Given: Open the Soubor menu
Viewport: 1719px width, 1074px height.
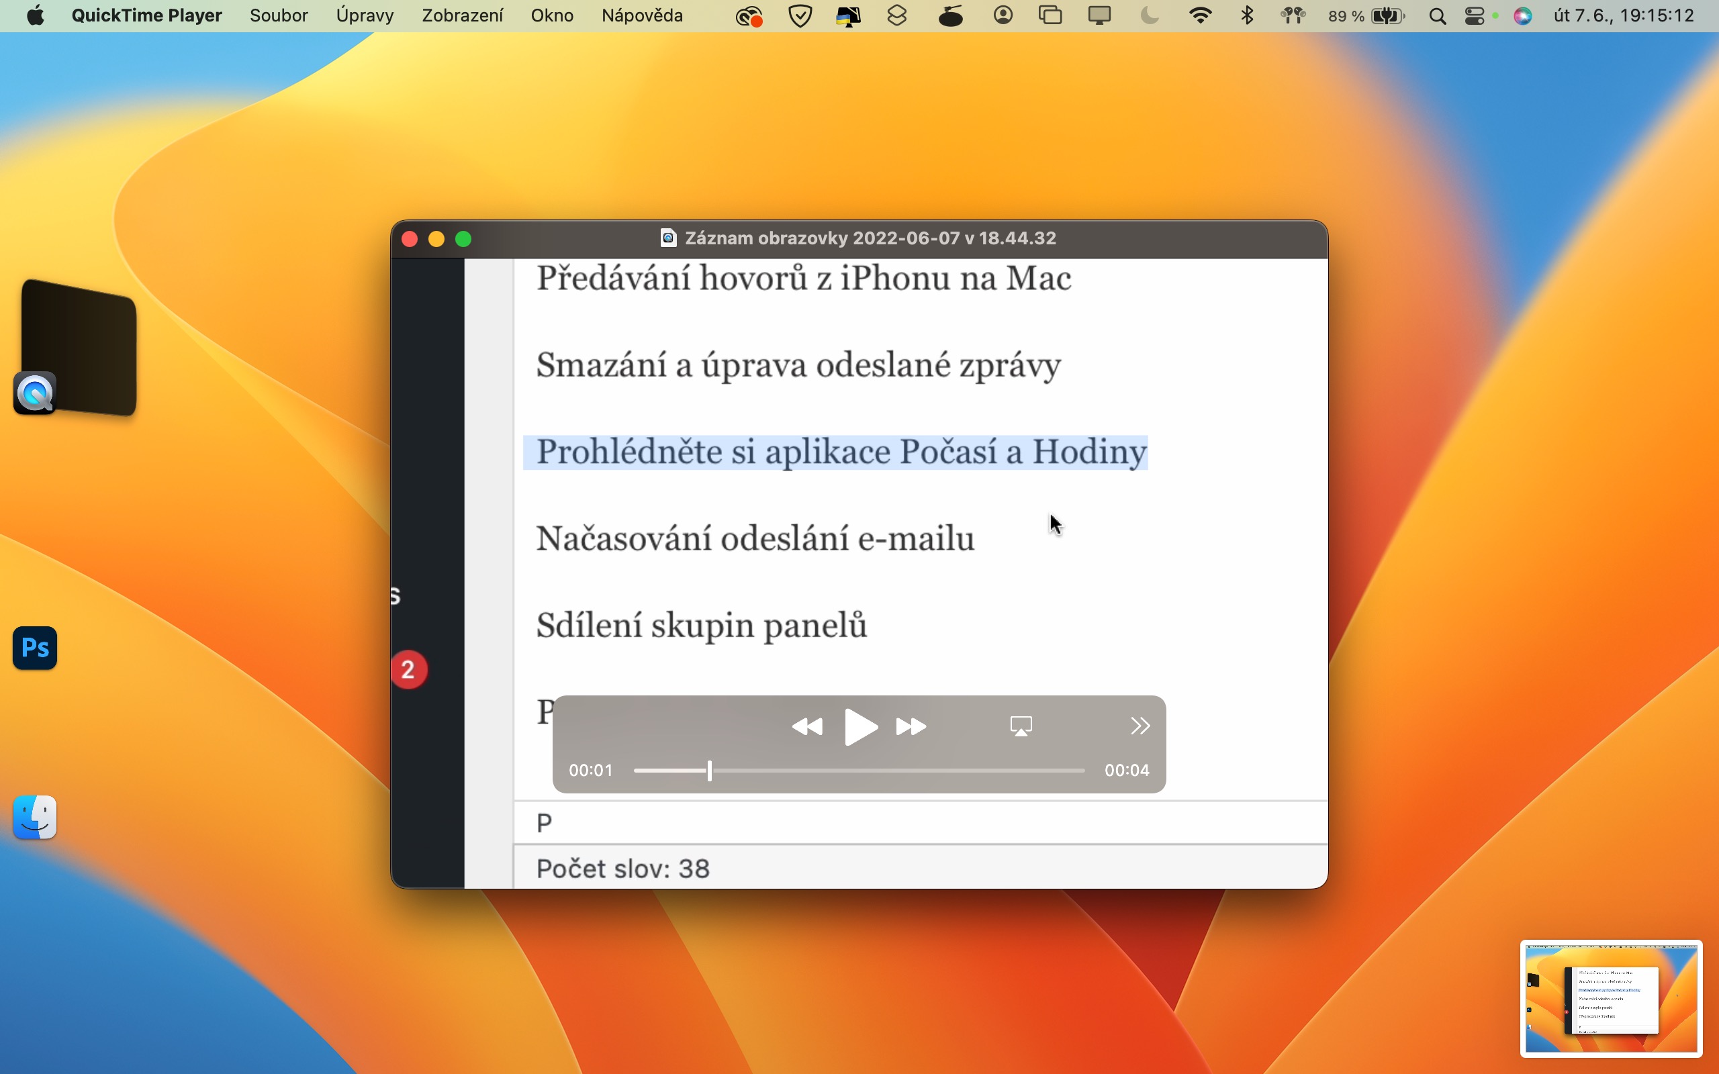Looking at the screenshot, I should pyautogui.click(x=279, y=15).
